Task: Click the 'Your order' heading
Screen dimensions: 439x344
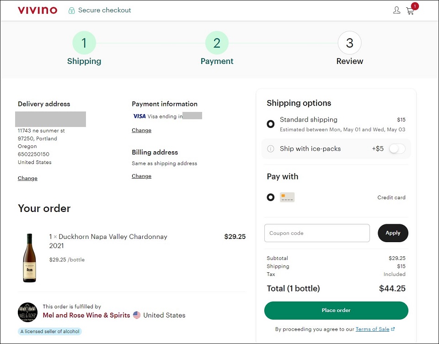Action: tap(44, 208)
